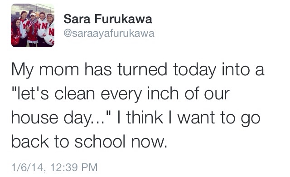Click the word "now." ending the tweet

(149, 142)
